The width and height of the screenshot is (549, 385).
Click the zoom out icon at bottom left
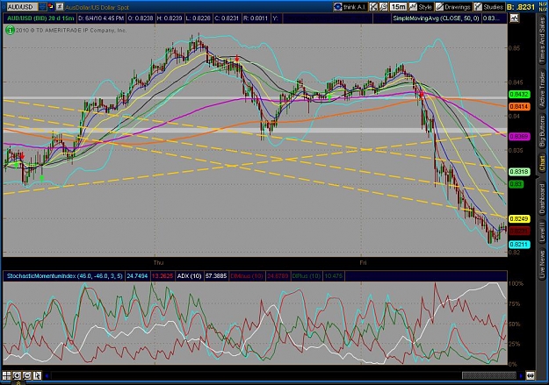[27, 375]
